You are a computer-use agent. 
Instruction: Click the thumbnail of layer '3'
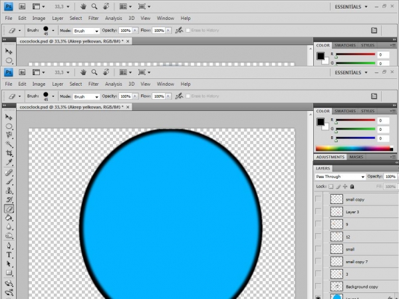(336, 274)
